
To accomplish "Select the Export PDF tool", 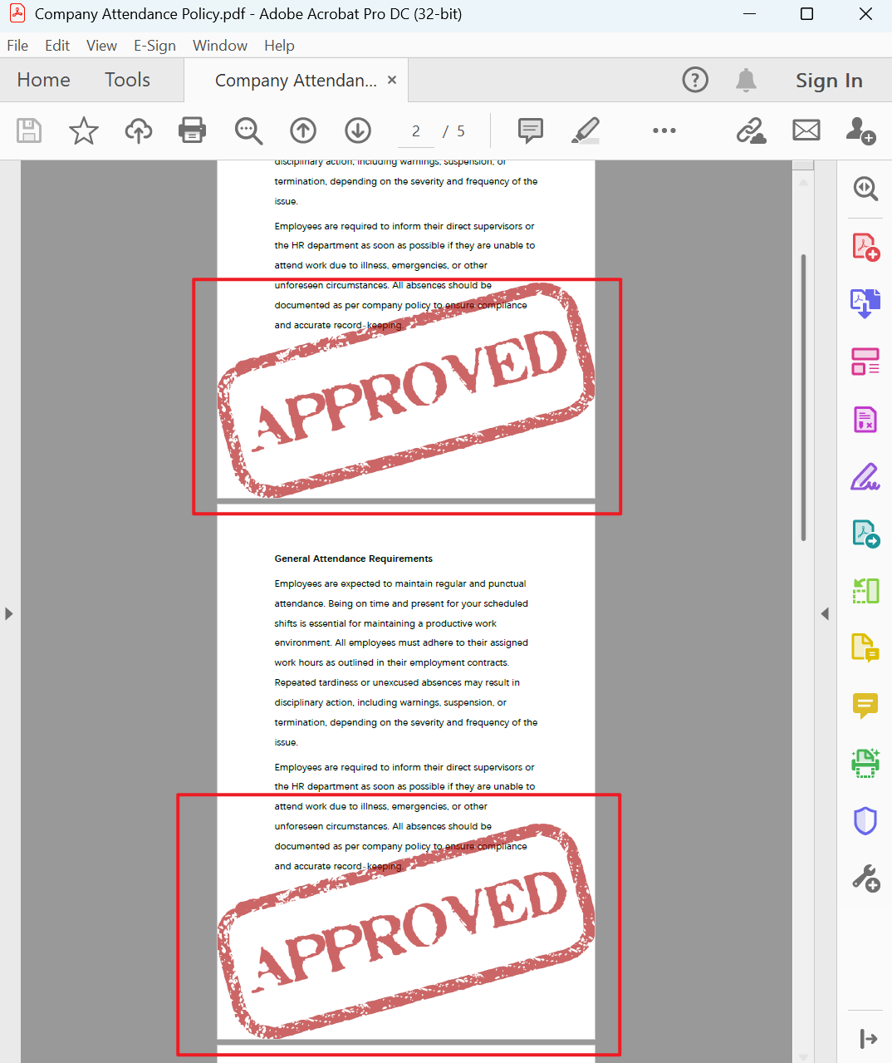I will point(865,303).
